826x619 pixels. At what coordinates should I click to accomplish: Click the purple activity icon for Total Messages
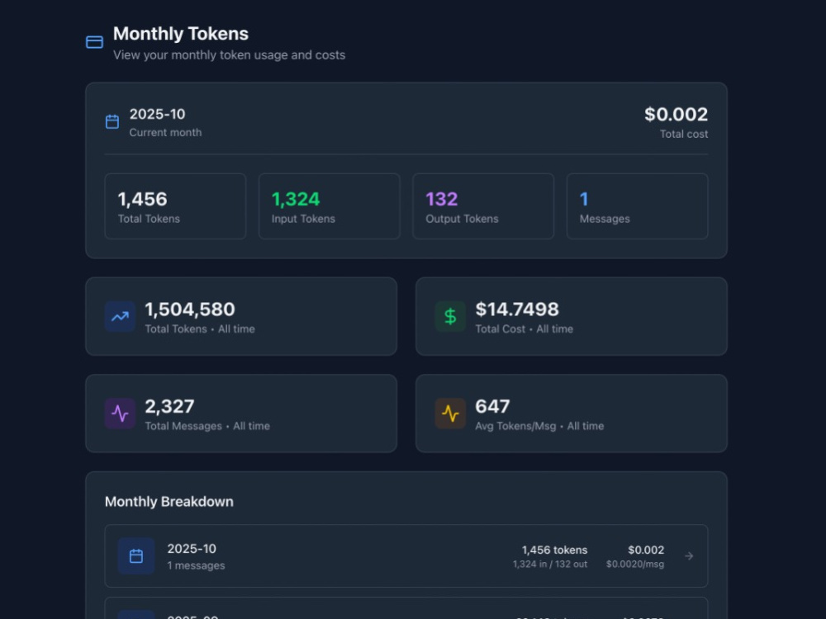pos(120,413)
